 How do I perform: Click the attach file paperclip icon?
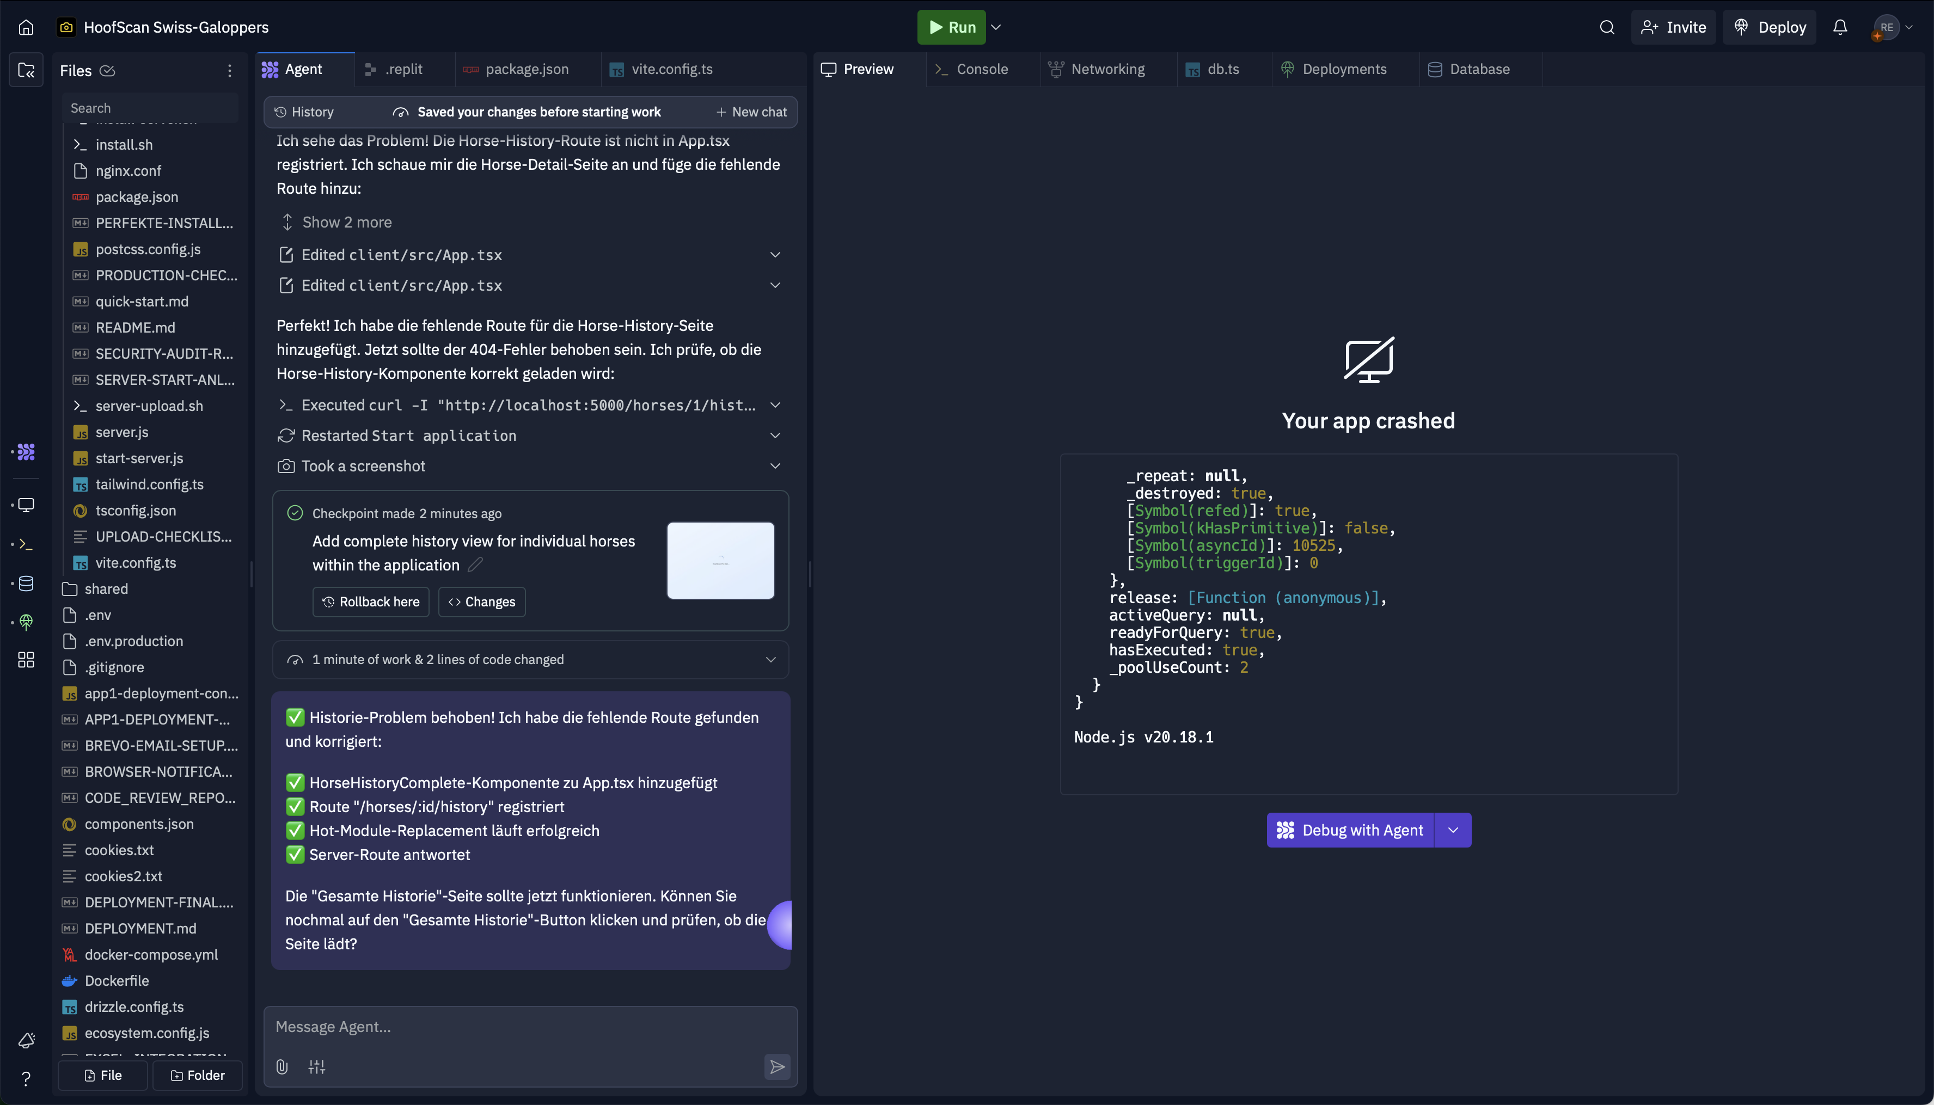click(x=281, y=1066)
